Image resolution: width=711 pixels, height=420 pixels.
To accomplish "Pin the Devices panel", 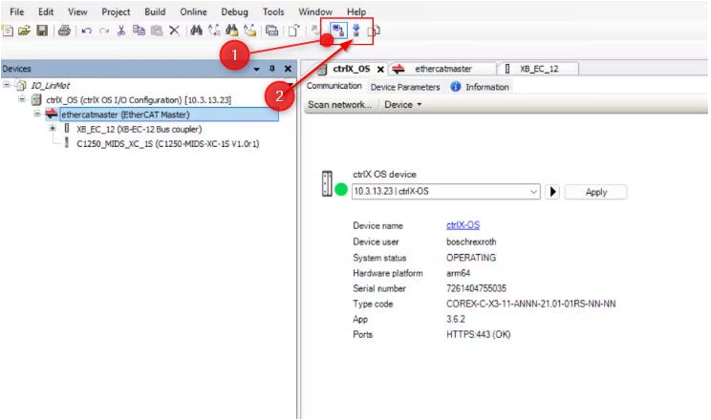I will coord(271,69).
